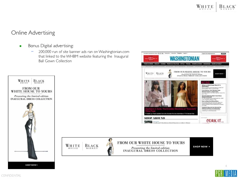Viewport: 239px width, 179px height.
Task: Click the WHBM logo on the horizontal banner
Action: click(x=82, y=147)
